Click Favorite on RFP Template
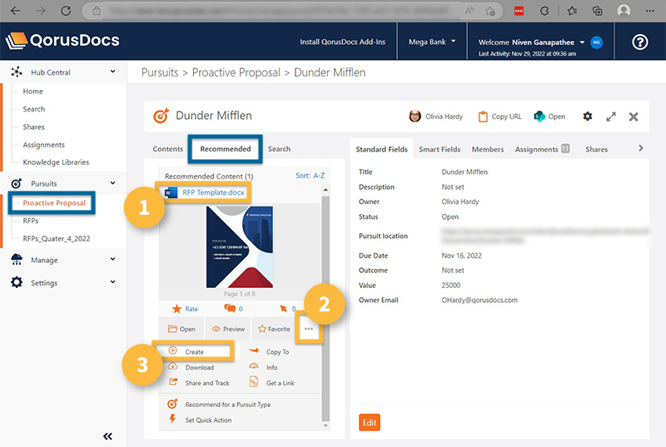666x447 pixels. (274, 329)
